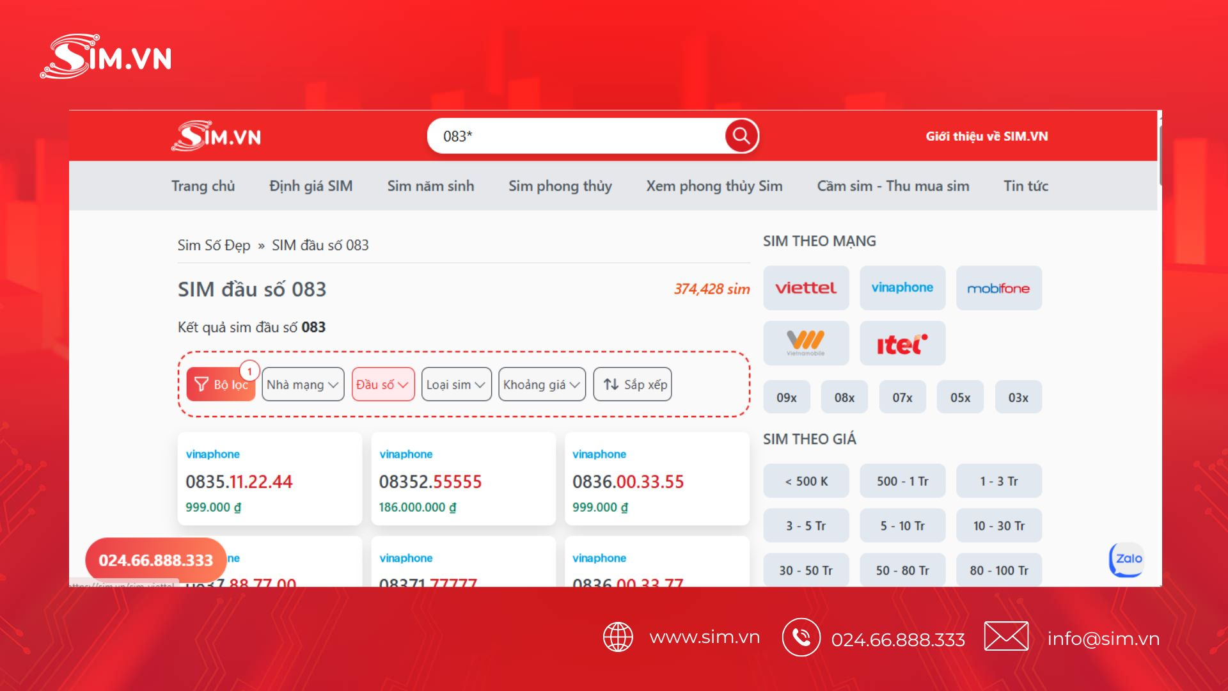Select the 09x prefix button
The width and height of the screenshot is (1228, 691).
point(787,397)
